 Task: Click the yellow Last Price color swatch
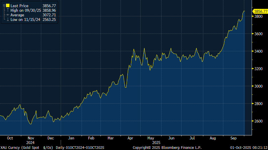(8, 5)
